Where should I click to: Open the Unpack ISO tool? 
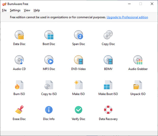pos(138,85)
